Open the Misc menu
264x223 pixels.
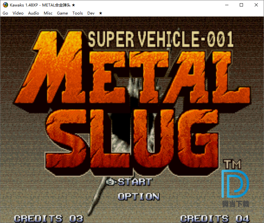click(48, 13)
